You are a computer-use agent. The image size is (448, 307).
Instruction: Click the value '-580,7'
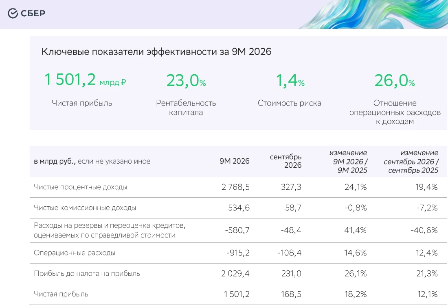click(x=237, y=230)
